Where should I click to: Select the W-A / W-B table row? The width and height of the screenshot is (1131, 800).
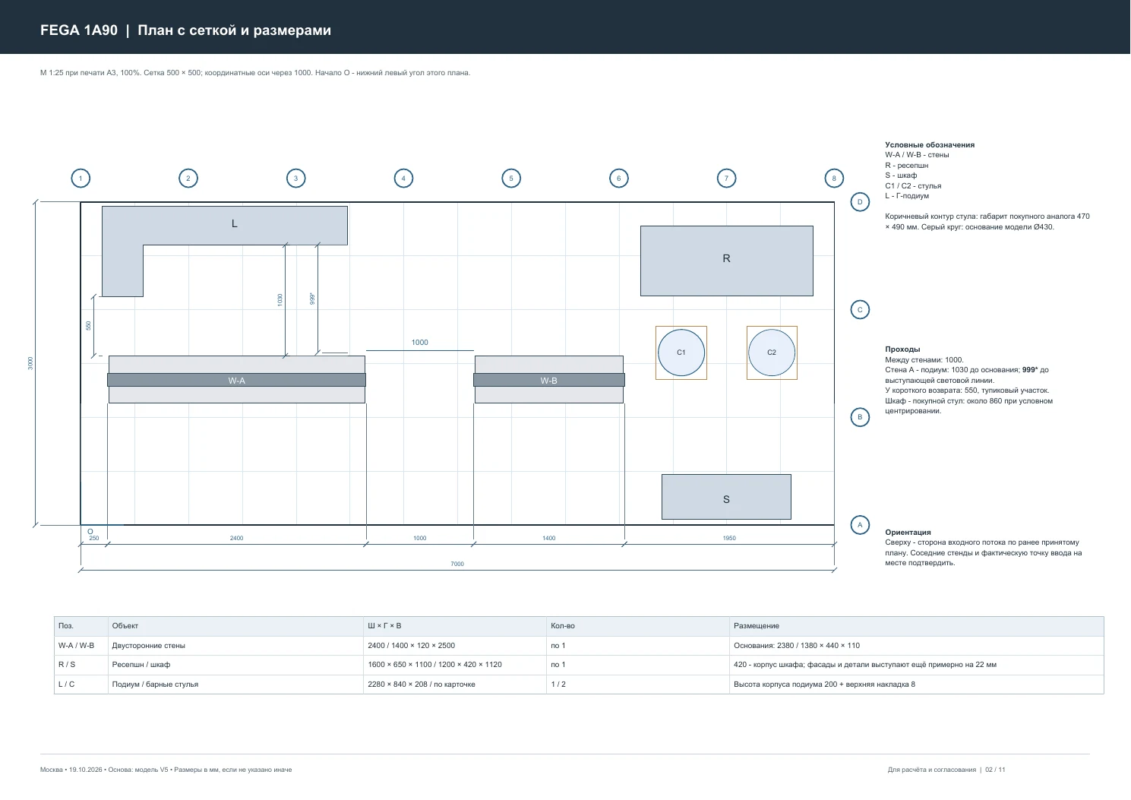[x=579, y=646]
